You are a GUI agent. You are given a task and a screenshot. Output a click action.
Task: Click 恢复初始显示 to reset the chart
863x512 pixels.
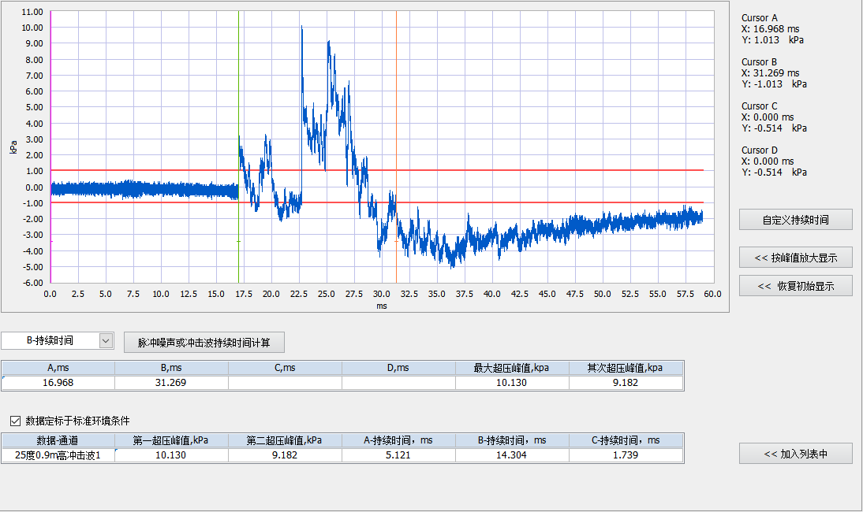tap(795, 286)
